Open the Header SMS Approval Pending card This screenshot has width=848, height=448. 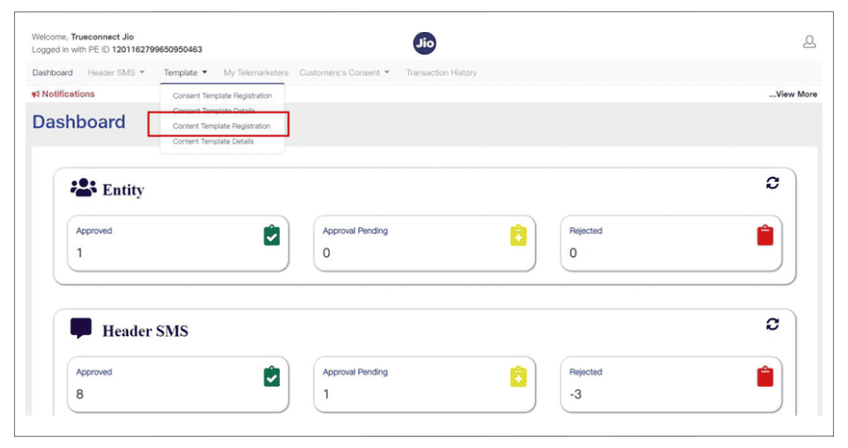[425, 384]
